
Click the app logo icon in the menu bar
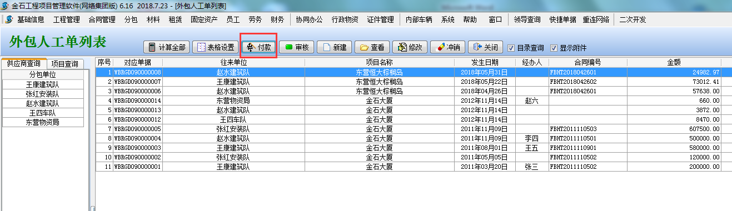click(x=9, y=19)
